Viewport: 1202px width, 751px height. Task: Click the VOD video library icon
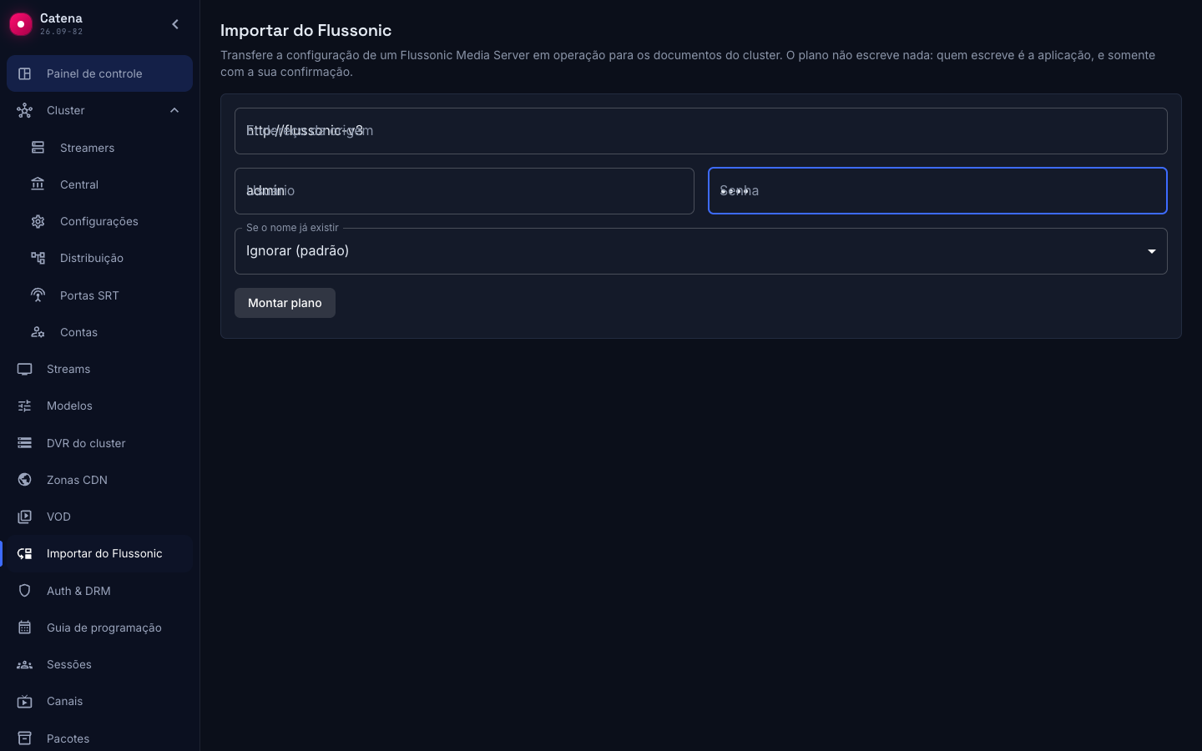[x=25, y=517]
